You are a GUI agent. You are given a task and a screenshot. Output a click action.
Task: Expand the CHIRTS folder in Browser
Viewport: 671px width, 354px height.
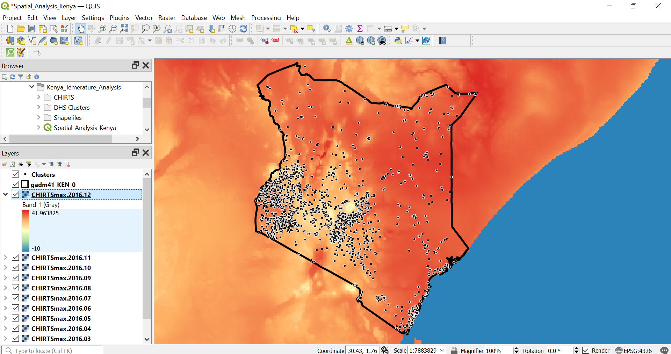(39, 97)
